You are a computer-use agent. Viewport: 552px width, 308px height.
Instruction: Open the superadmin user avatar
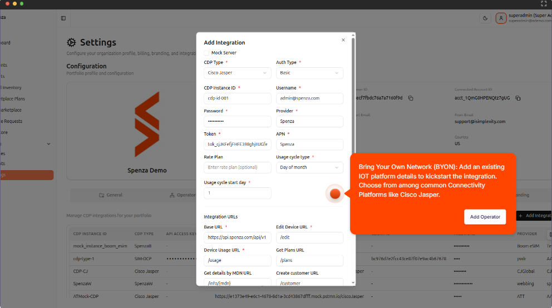tap(501, 18)
